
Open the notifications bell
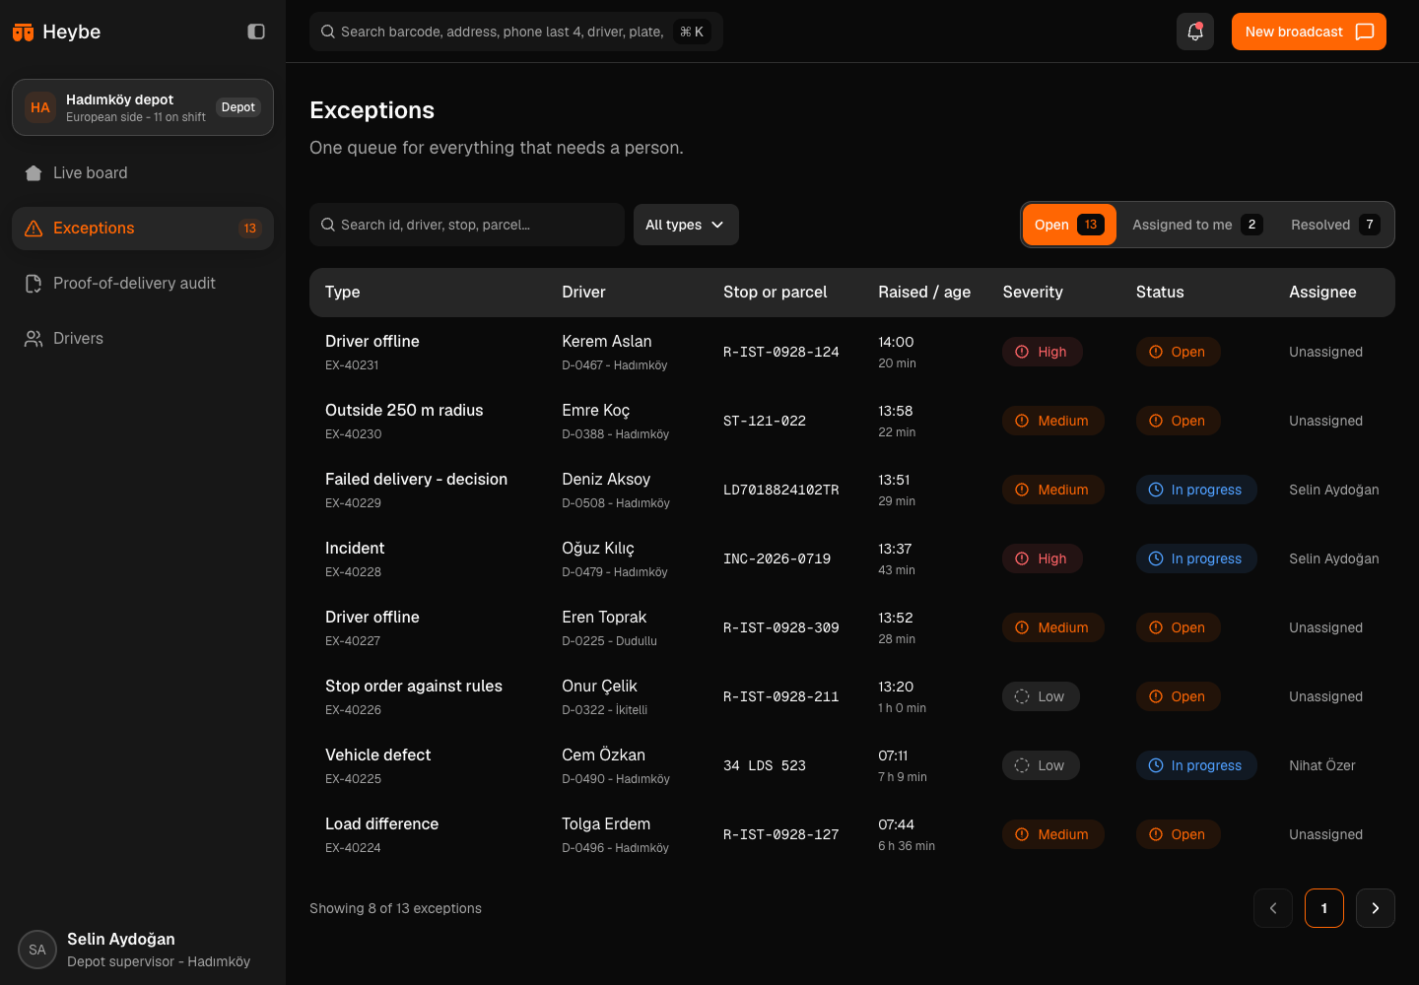coord(1195,32)
